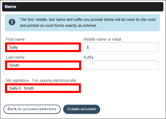This screenshot has height=119, width=166.
Task: Click empty area of the dark header bar
Action: click(x=92, y=7)
